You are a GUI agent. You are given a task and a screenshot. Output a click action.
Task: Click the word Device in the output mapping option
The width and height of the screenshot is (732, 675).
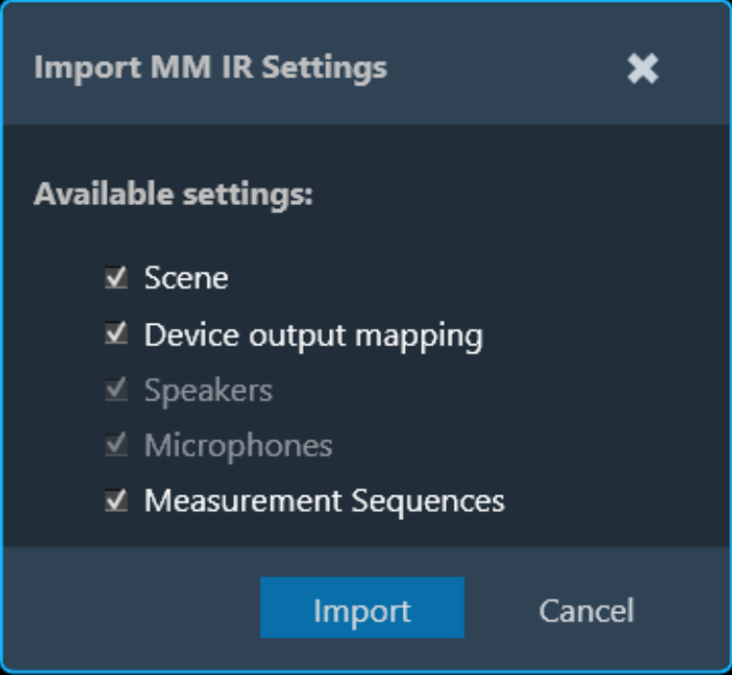[x=192, y=335]
